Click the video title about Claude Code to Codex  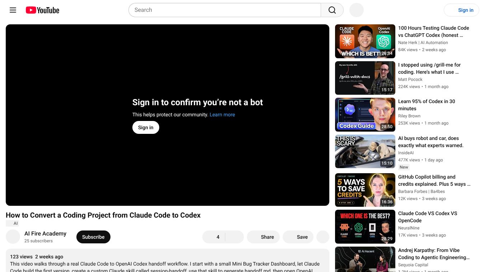click(103, 215)
